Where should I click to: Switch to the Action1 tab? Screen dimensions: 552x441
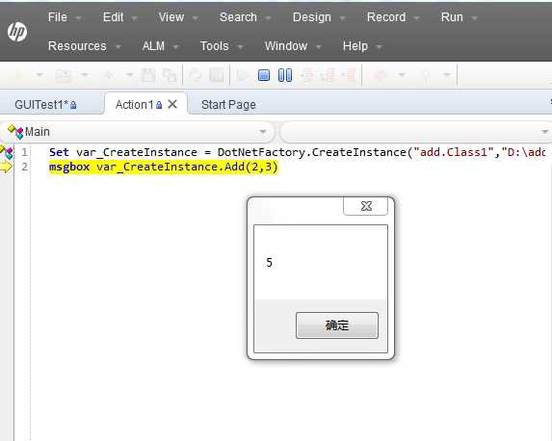(135, 105)
